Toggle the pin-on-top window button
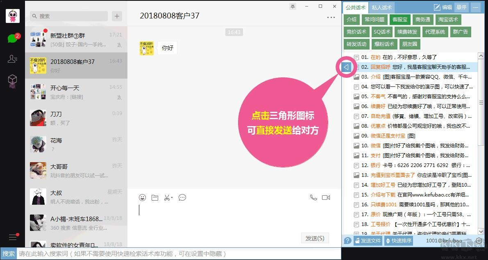488x260 pixels. pos(293,7)
